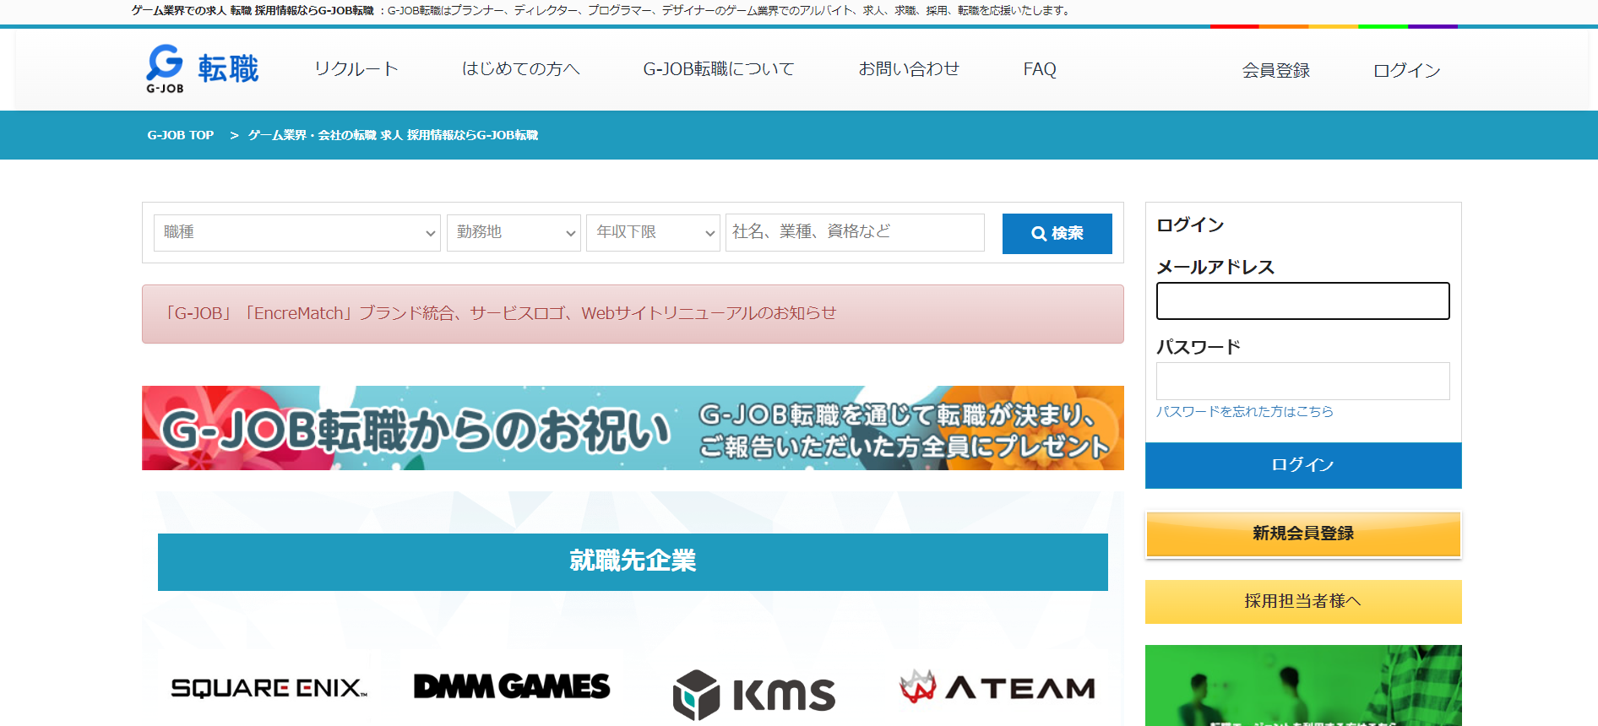
Task: Click the G-JOB 転職 site logo
Action: point(203,69)
